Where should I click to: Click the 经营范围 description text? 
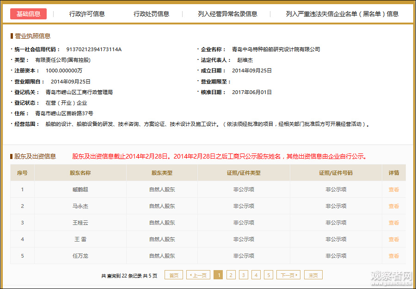[208, 124]
